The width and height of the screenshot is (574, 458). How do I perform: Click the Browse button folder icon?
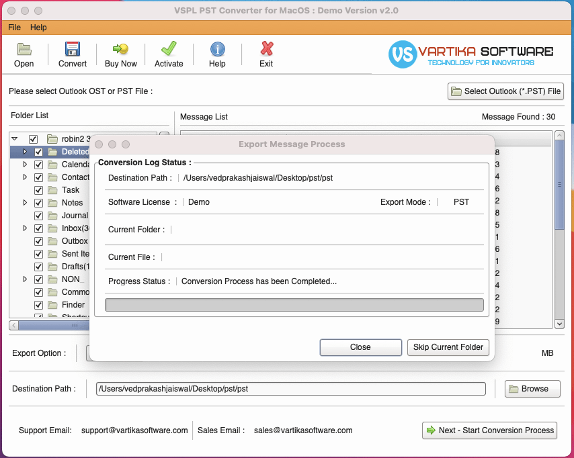[x=514, y=389]
